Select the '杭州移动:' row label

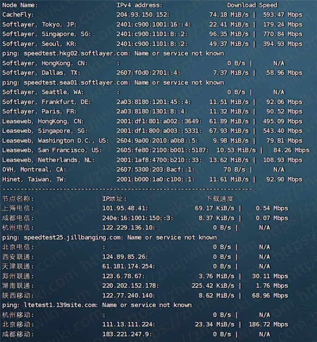click(x=18, y=315)
